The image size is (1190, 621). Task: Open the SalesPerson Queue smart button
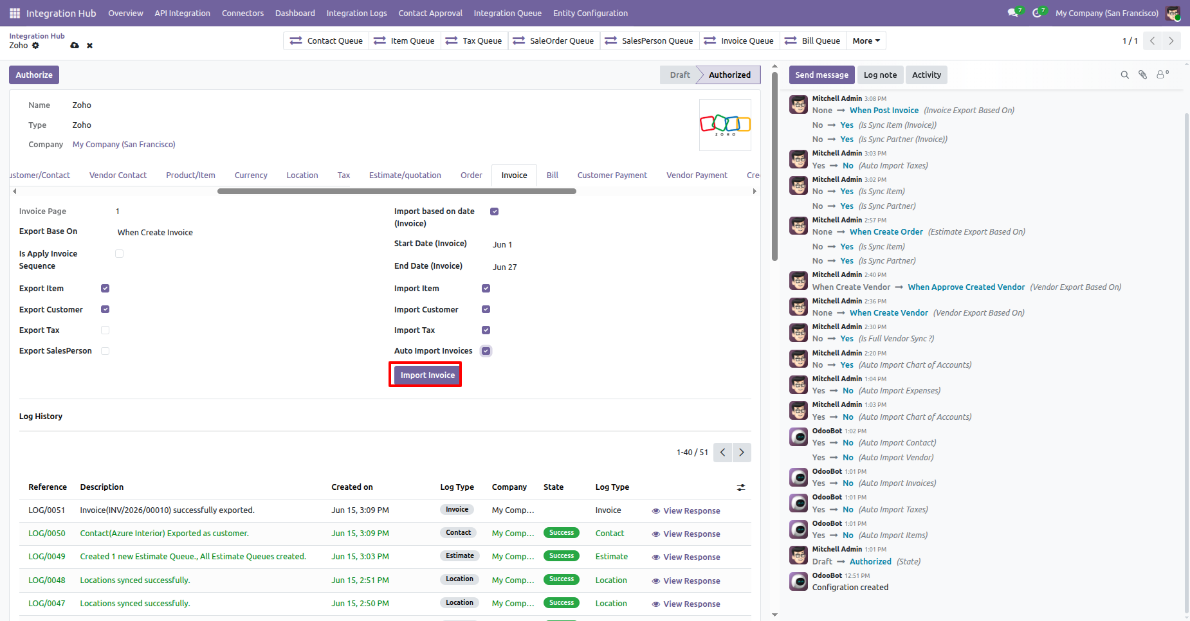point(649,41)
